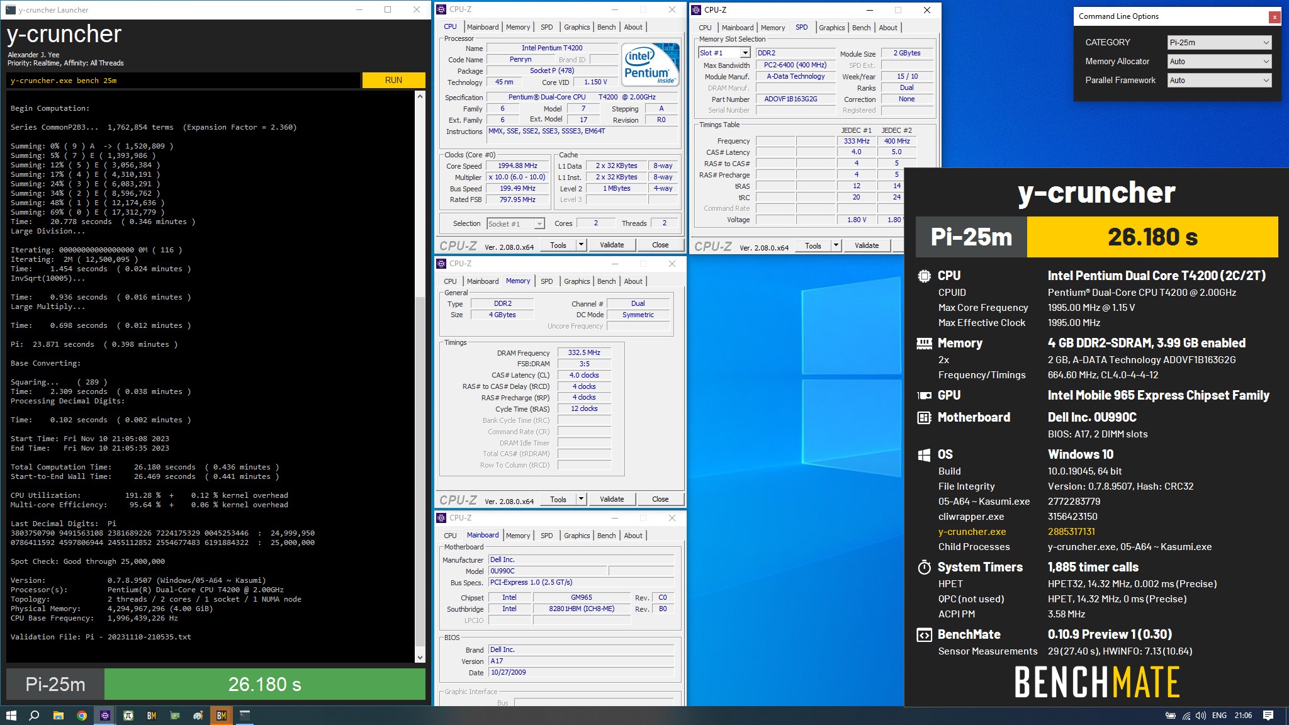Image resolution: width=1289 pixels, height=725 pixels.
Task: Click y-cruncher output scroll up arrow
Action: pos(420,96)
